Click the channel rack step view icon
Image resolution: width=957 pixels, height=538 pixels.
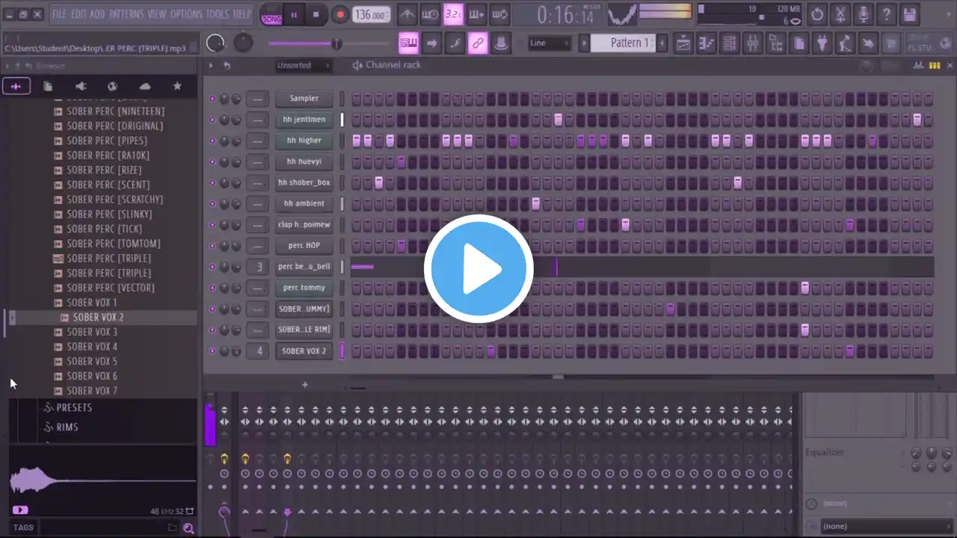pos(935,66)
